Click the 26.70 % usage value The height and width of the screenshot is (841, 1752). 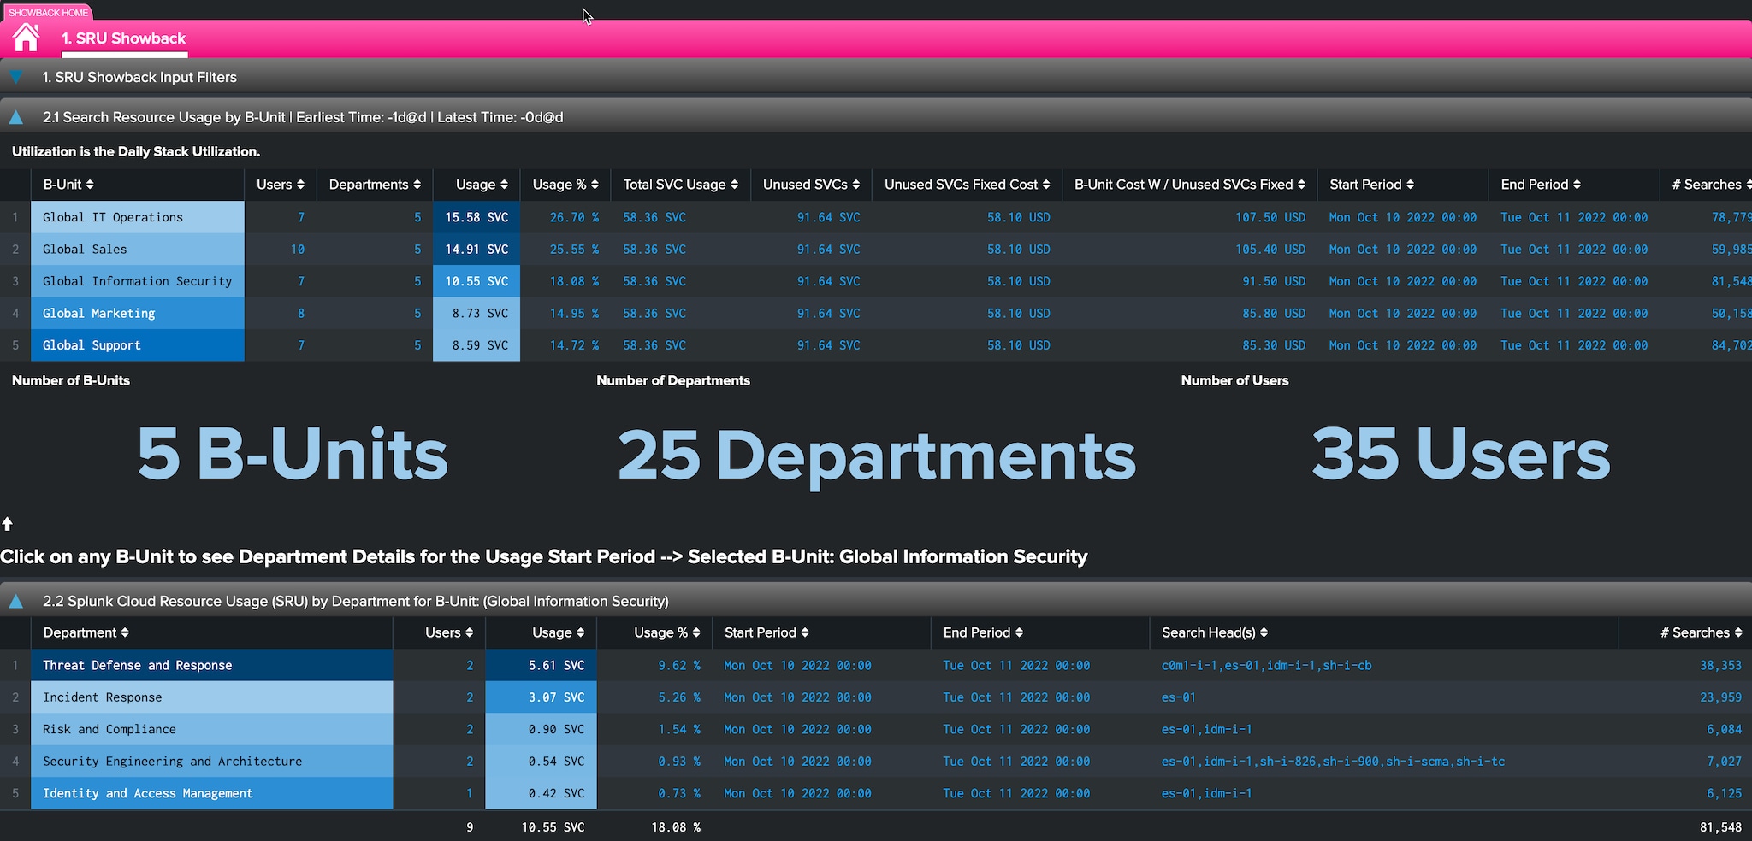click(x=574, y=217)
